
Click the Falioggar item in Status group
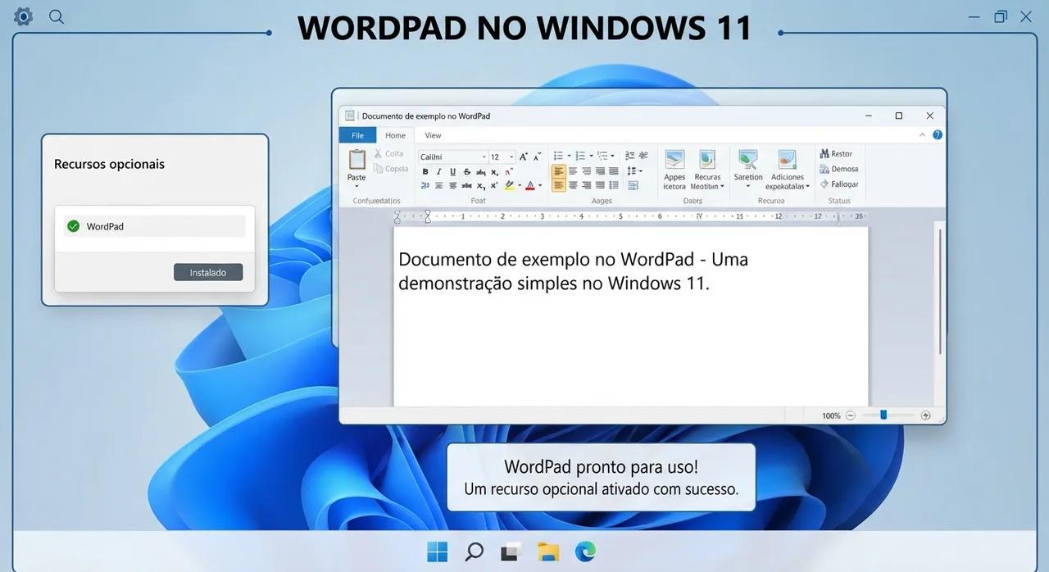[x=839, y=184]
